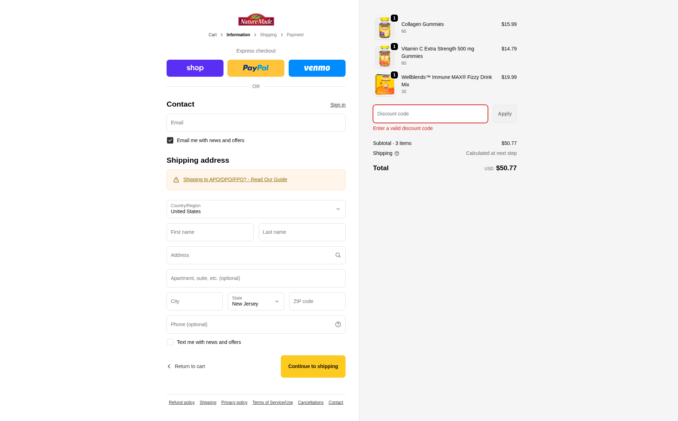Choose PayPal express checkout
This screenshot has height=421, width=678.
pyautogui.click(x=256, y=68)
